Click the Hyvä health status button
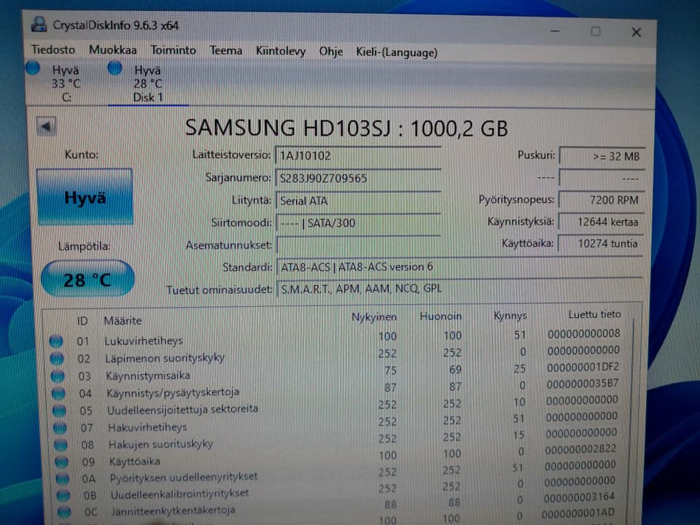 (85, 197)
